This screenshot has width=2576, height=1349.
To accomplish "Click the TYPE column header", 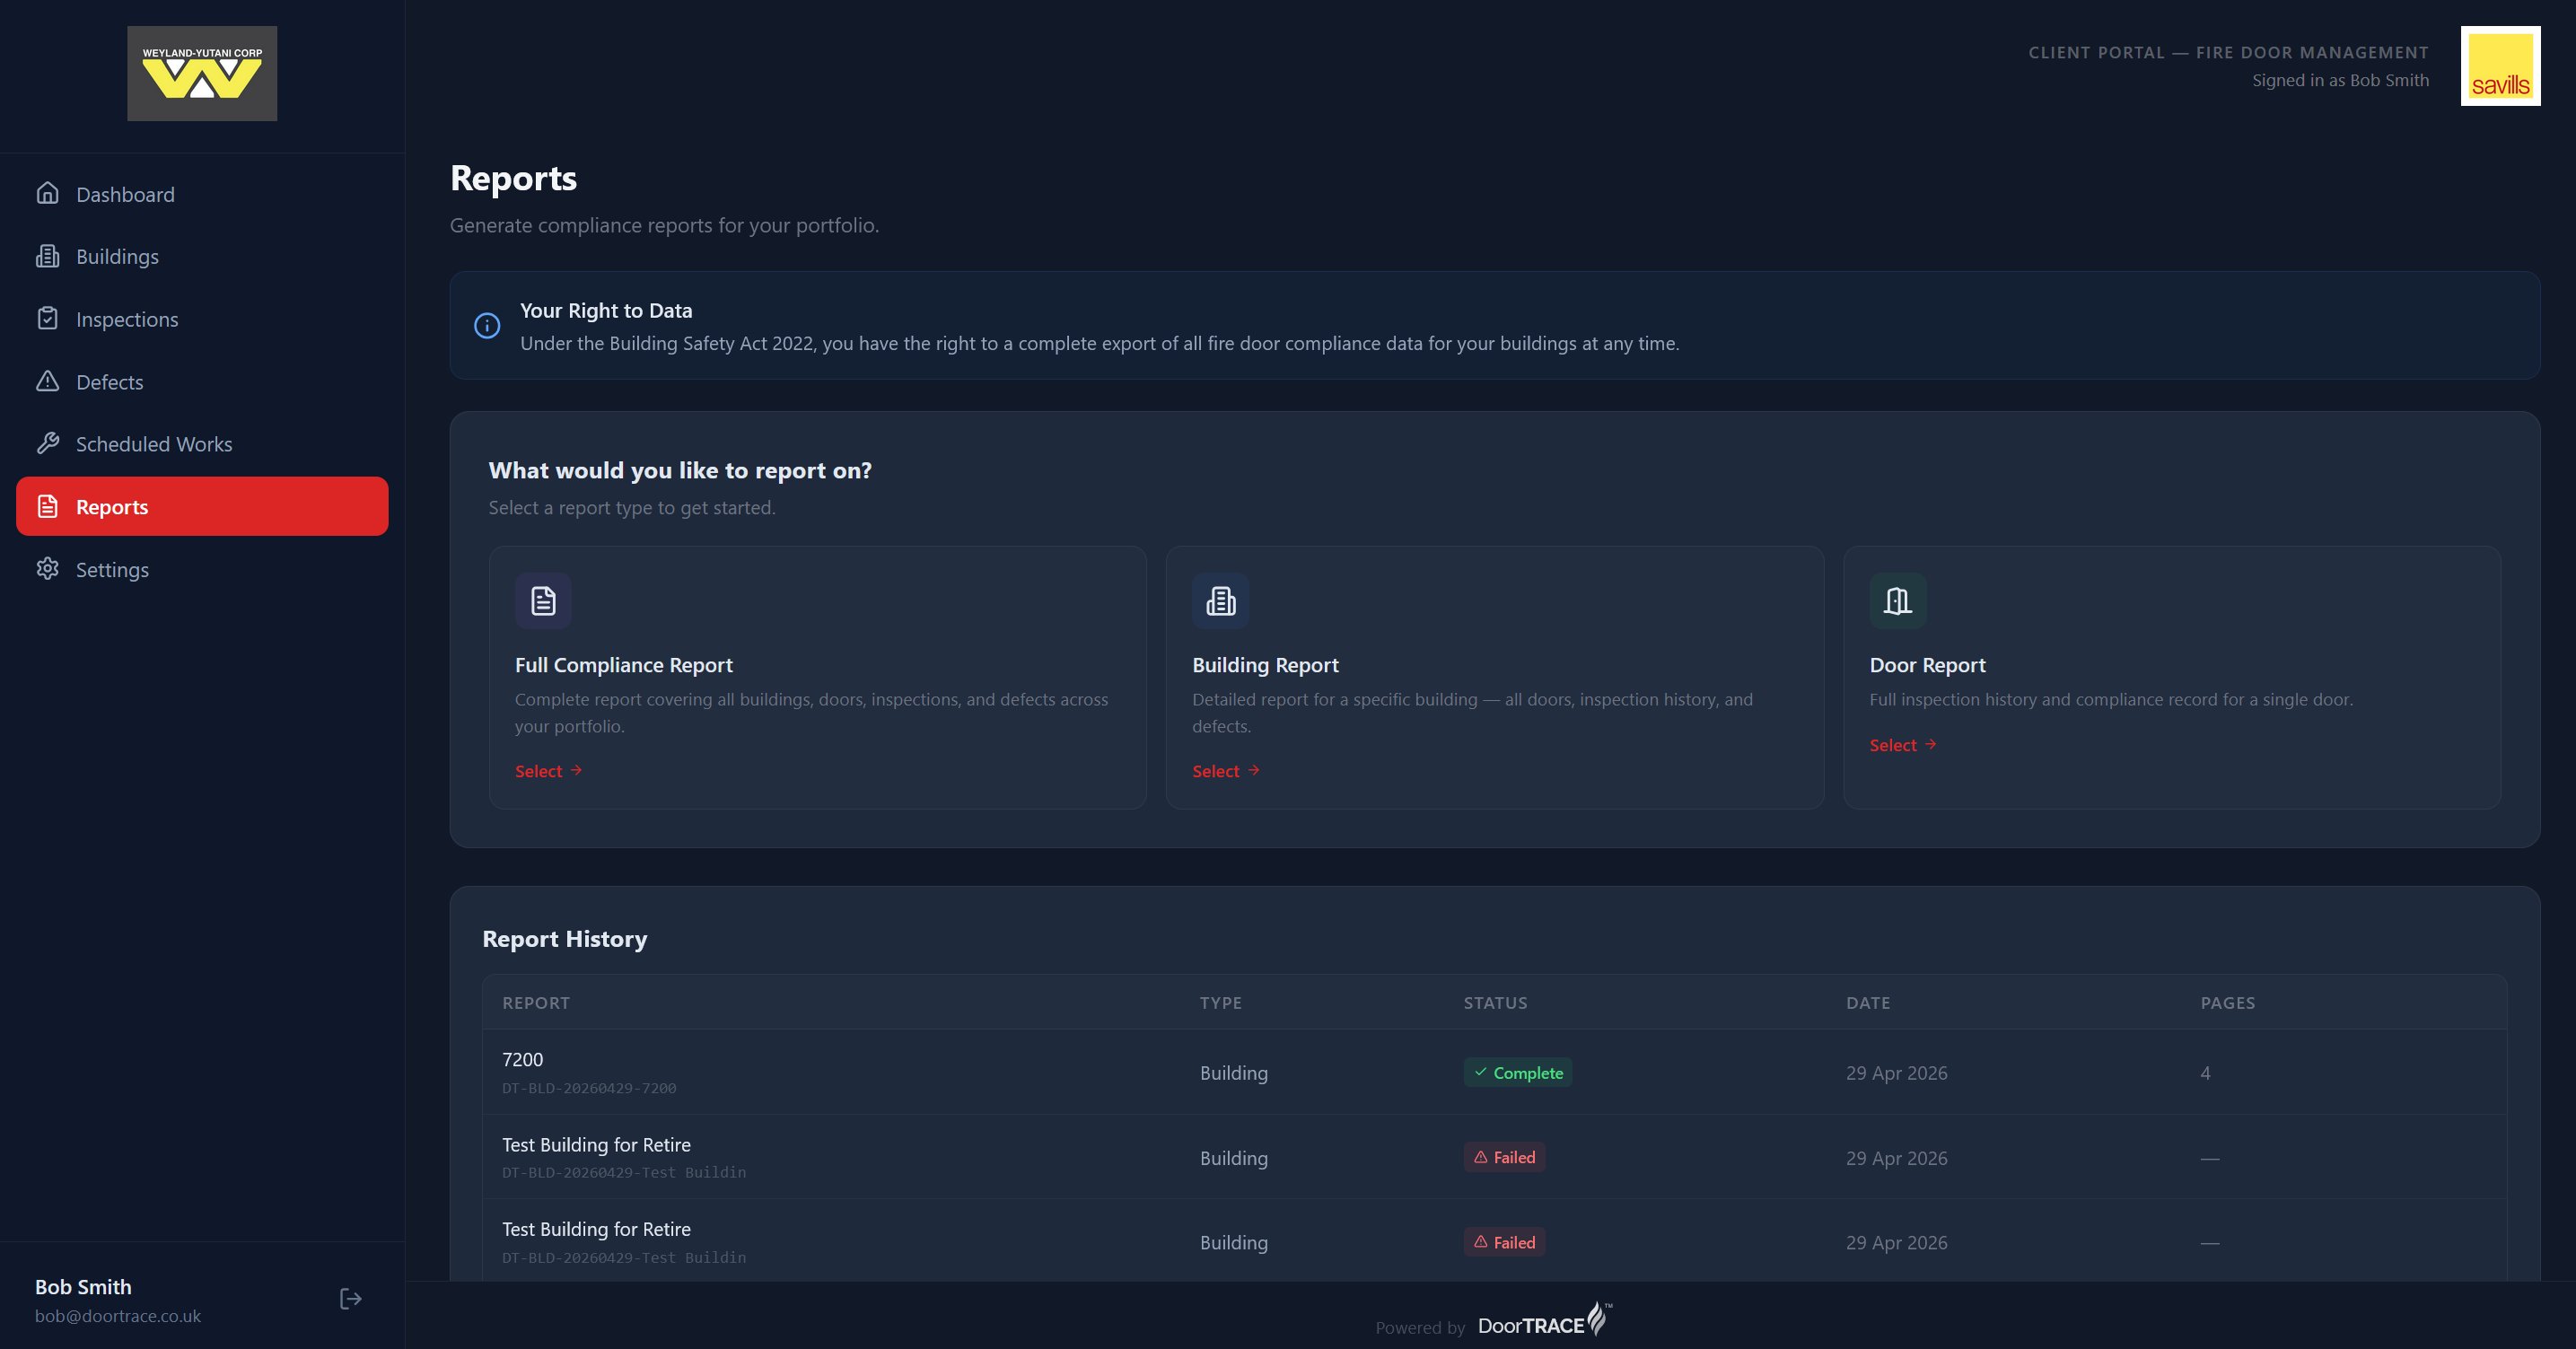I will point(1220,1002).
